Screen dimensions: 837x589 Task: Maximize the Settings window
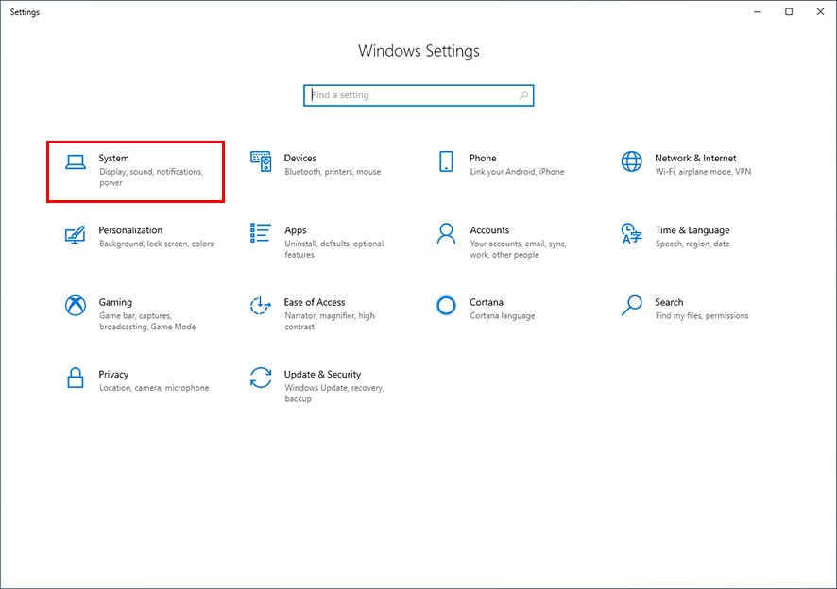pyautogui.click(x=789, y=11)
